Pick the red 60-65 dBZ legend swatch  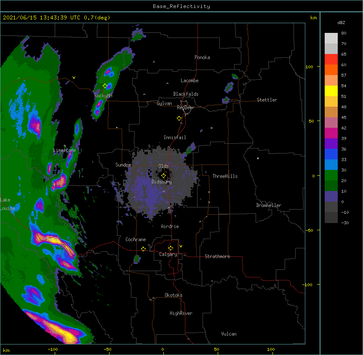click(x=331, y=59)
